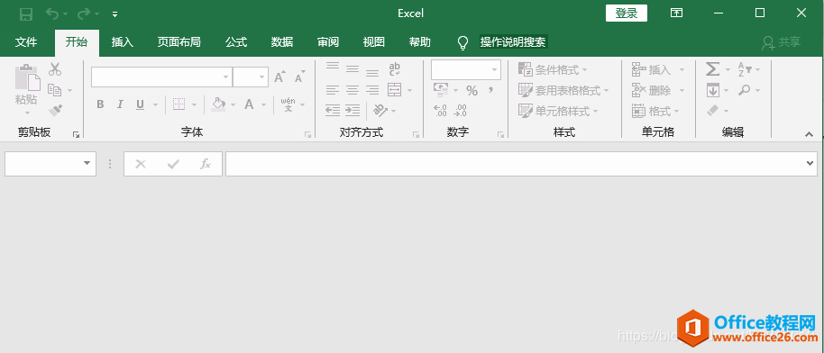
Task: Open the 数据 ribbon tab
Action: point(282,42)
